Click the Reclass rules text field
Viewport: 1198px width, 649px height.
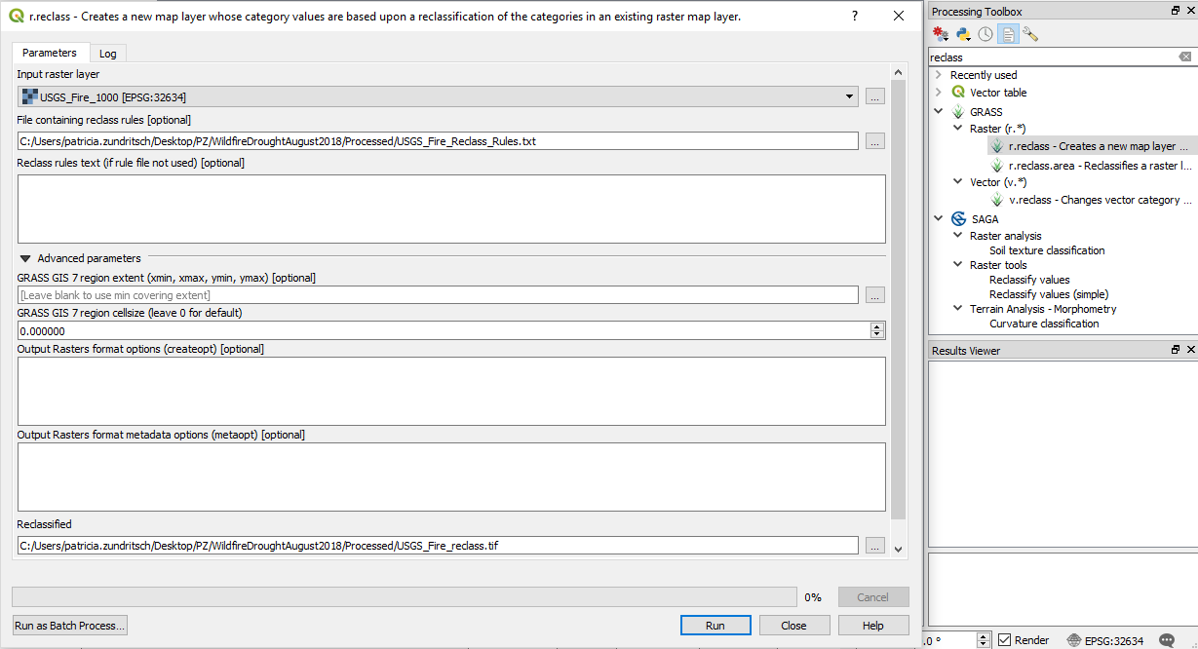(x=451, y=208)
